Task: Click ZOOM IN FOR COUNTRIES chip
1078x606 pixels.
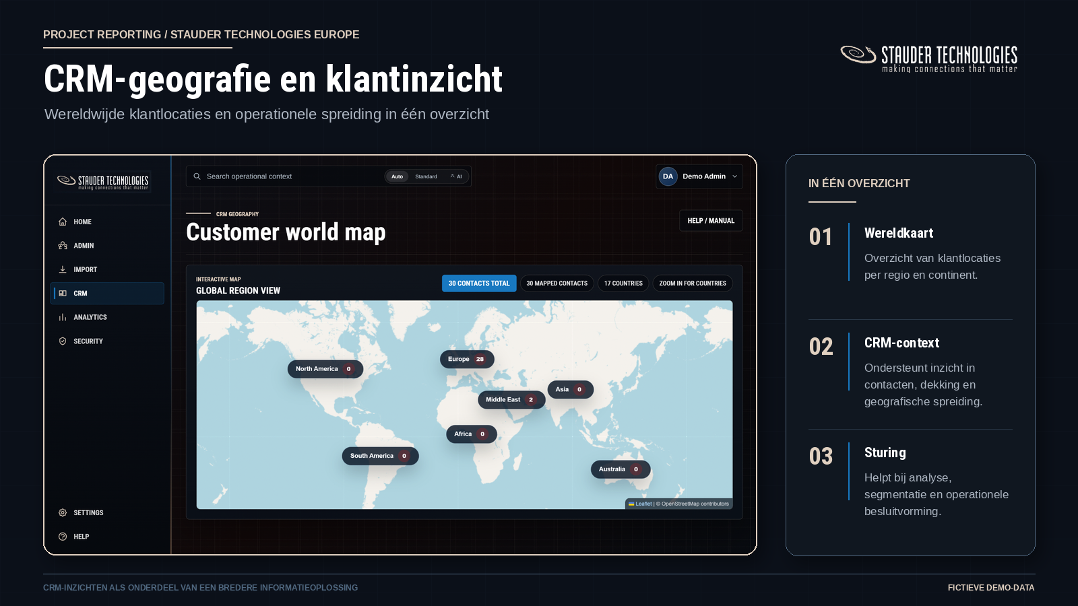Action: [x=693, y=283]
